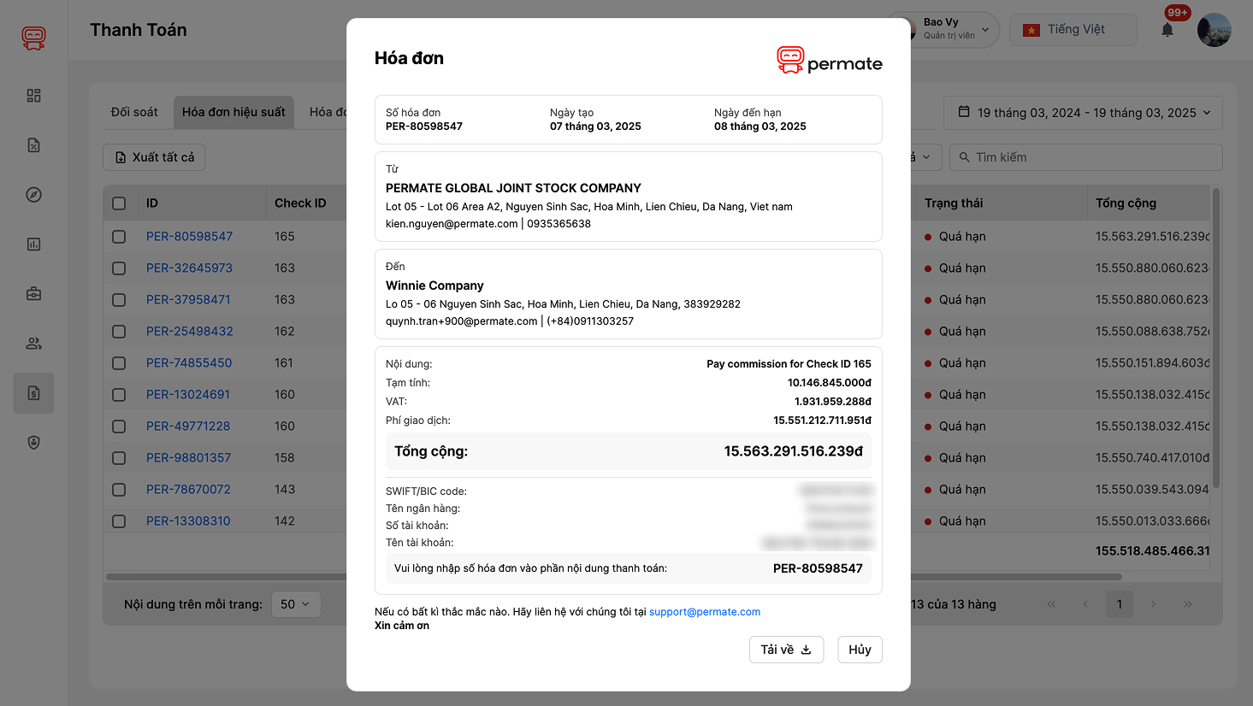Click the support@permate.com email link
This screenshot has width=1253, height=706.
coord(704,612)
